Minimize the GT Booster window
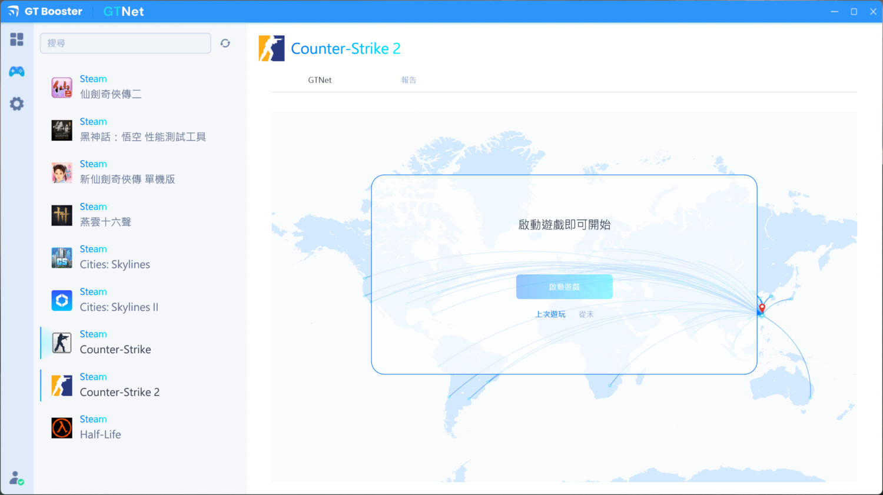This screenshot has width=883, height=495. click(x=834, y=12)
